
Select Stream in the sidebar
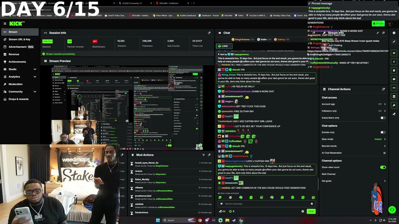click(19, 32)
